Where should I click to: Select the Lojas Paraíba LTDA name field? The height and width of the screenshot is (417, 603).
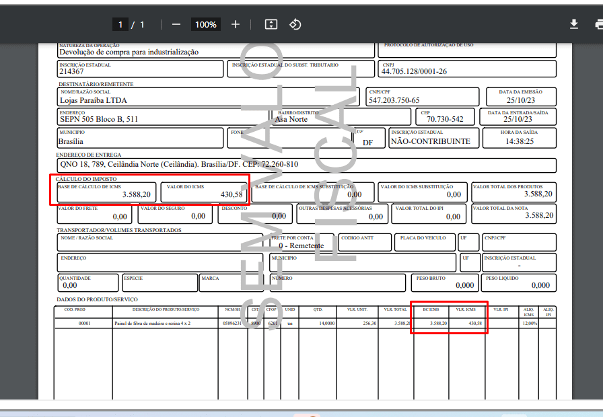[94, 100]
